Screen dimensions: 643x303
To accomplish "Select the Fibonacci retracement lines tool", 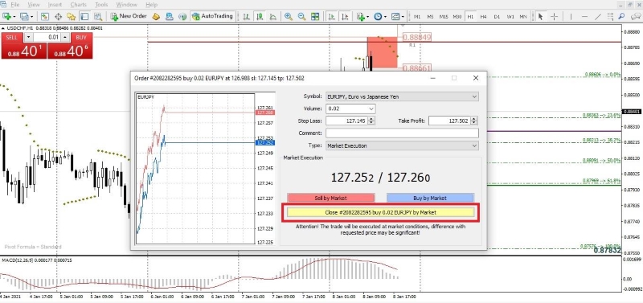I will [611, 16].
